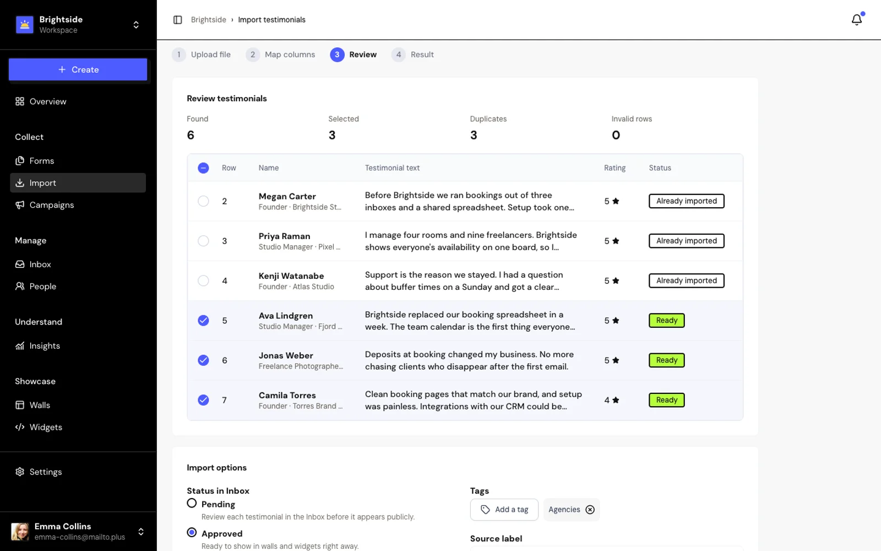
Task: Expand the Brightside workspace switcher
Action: point(136,25)
